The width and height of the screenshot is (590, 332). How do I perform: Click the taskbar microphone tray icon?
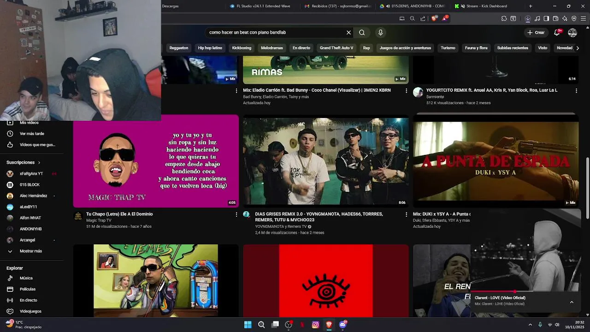(x=540, y=325)
